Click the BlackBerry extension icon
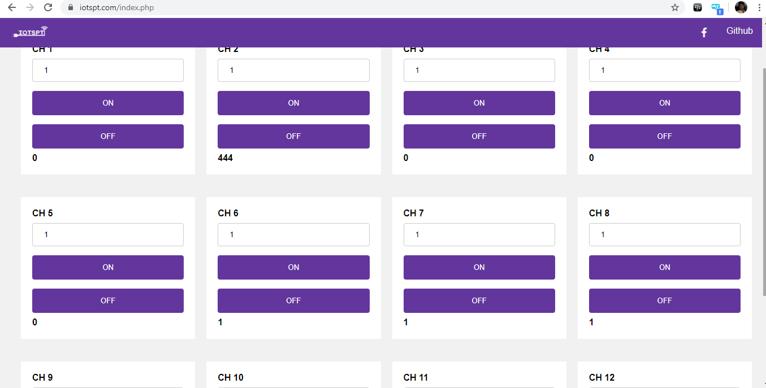 (698, 7)
